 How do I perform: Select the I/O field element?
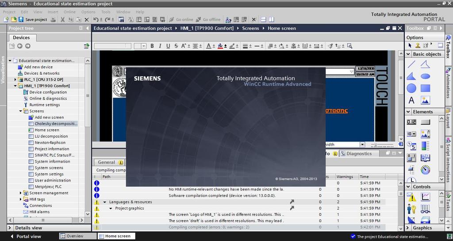411,122
